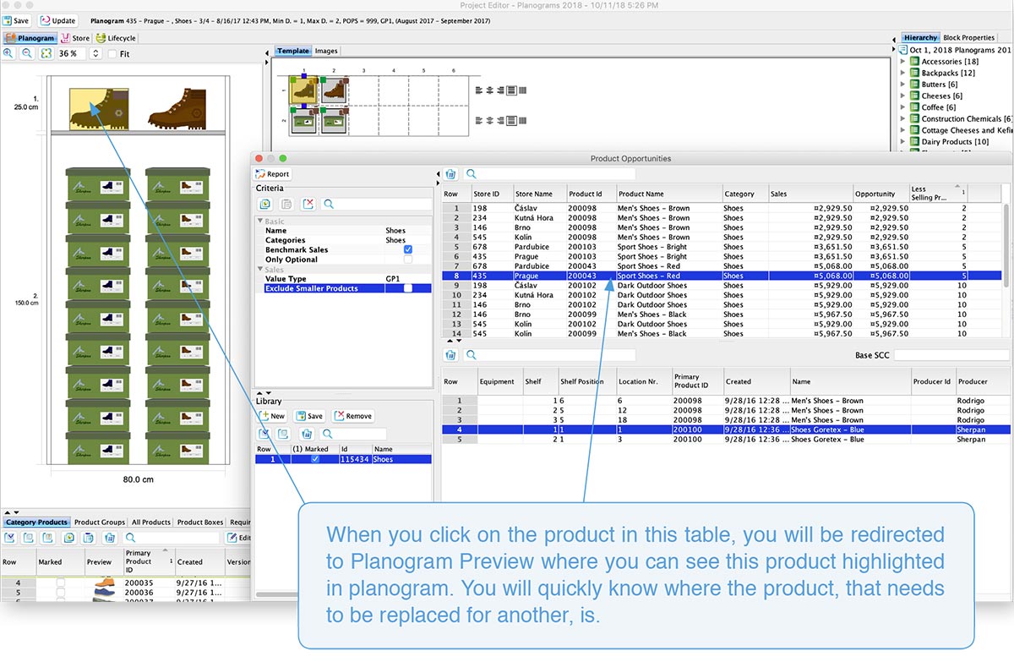Toggle the Benchmark Sales checkbox
Viewport: 1014px width, 662px height.
[x=408, y=250]
